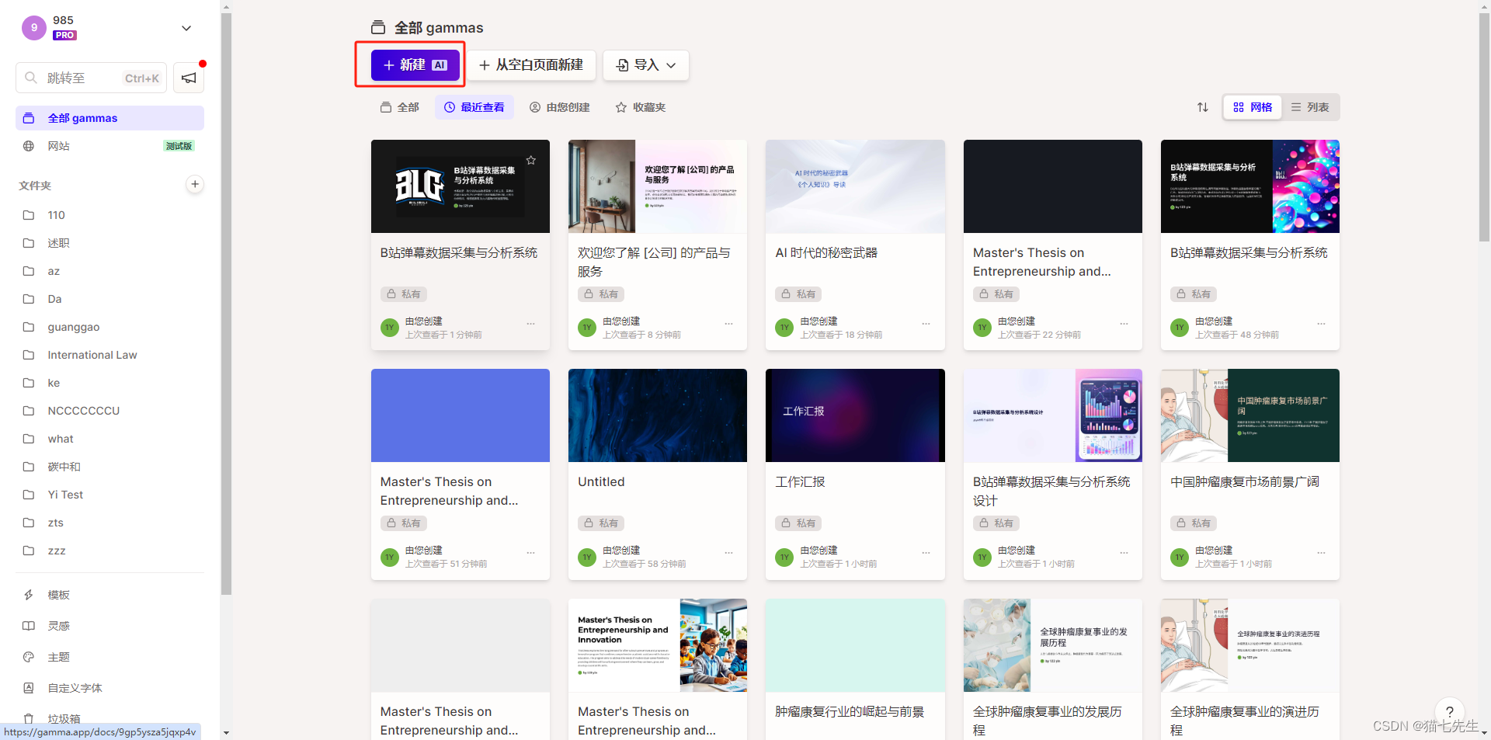The width and height of the screenshot is (1491, 740).
Task: Click the 跳转至 search field
Action: coord(91,78)
